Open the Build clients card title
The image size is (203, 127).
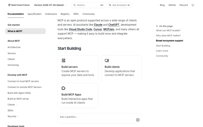coord(112,67)
